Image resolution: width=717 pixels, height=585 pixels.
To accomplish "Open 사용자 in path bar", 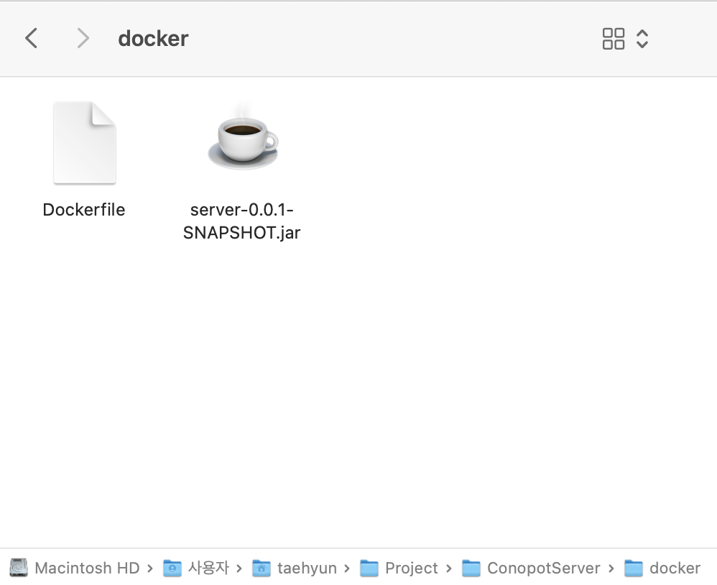I will (x=208, y=568).
